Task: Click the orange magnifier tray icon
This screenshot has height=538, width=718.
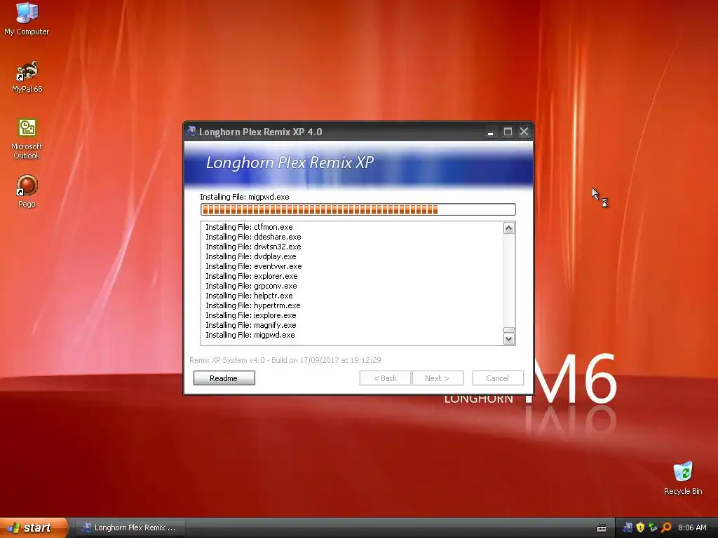Action: pos(666,527)
